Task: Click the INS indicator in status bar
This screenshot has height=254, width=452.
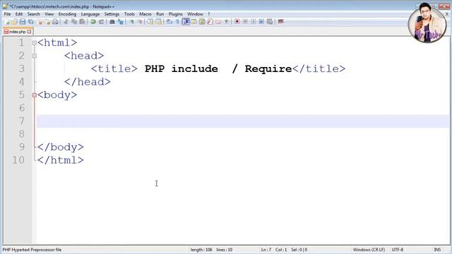Action: click(437, 250)
